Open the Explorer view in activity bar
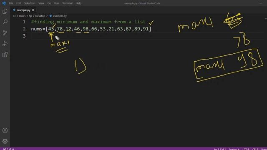The height and width of the screenshot is (150, 267). click(x=5, y=11)
